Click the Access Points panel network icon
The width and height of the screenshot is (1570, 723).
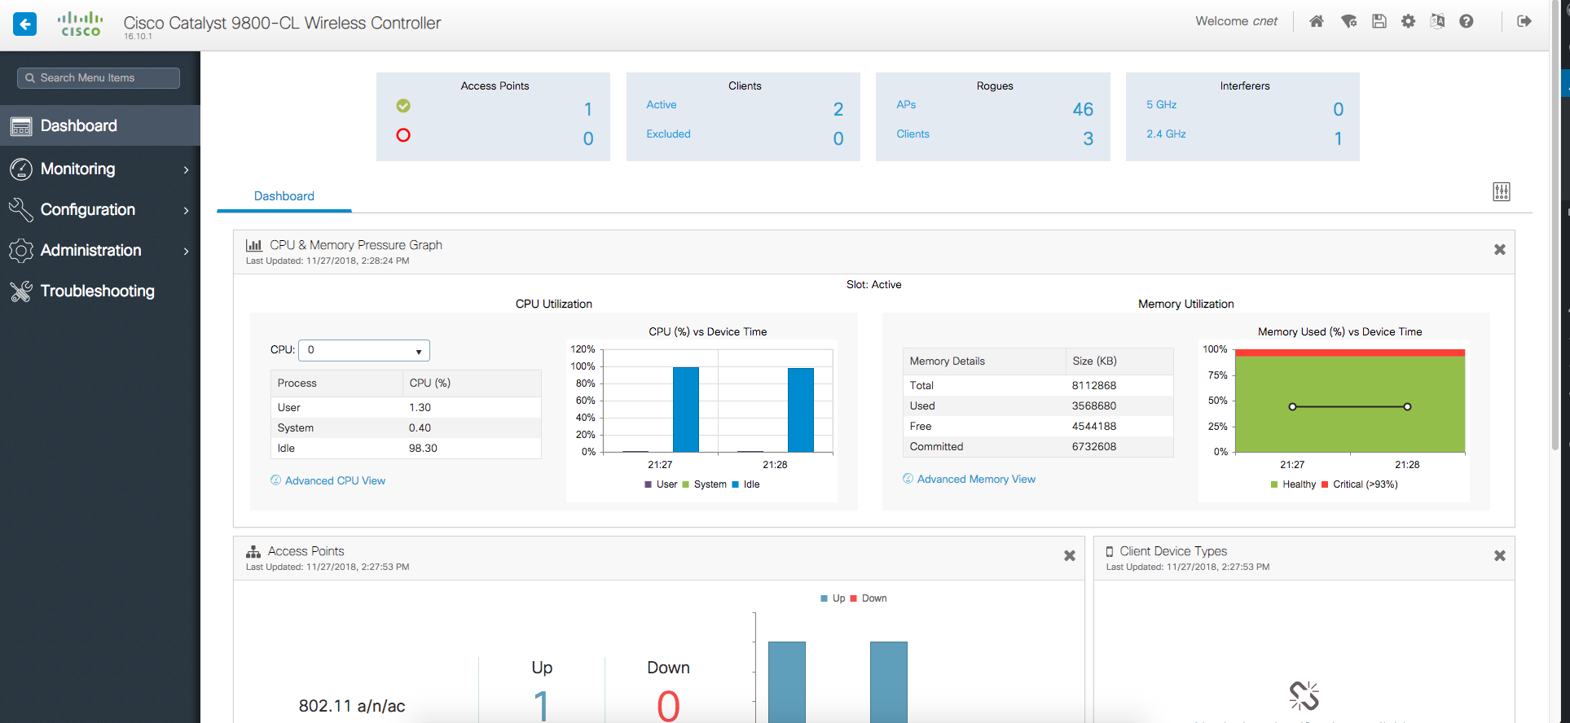[x=253, y=551]
